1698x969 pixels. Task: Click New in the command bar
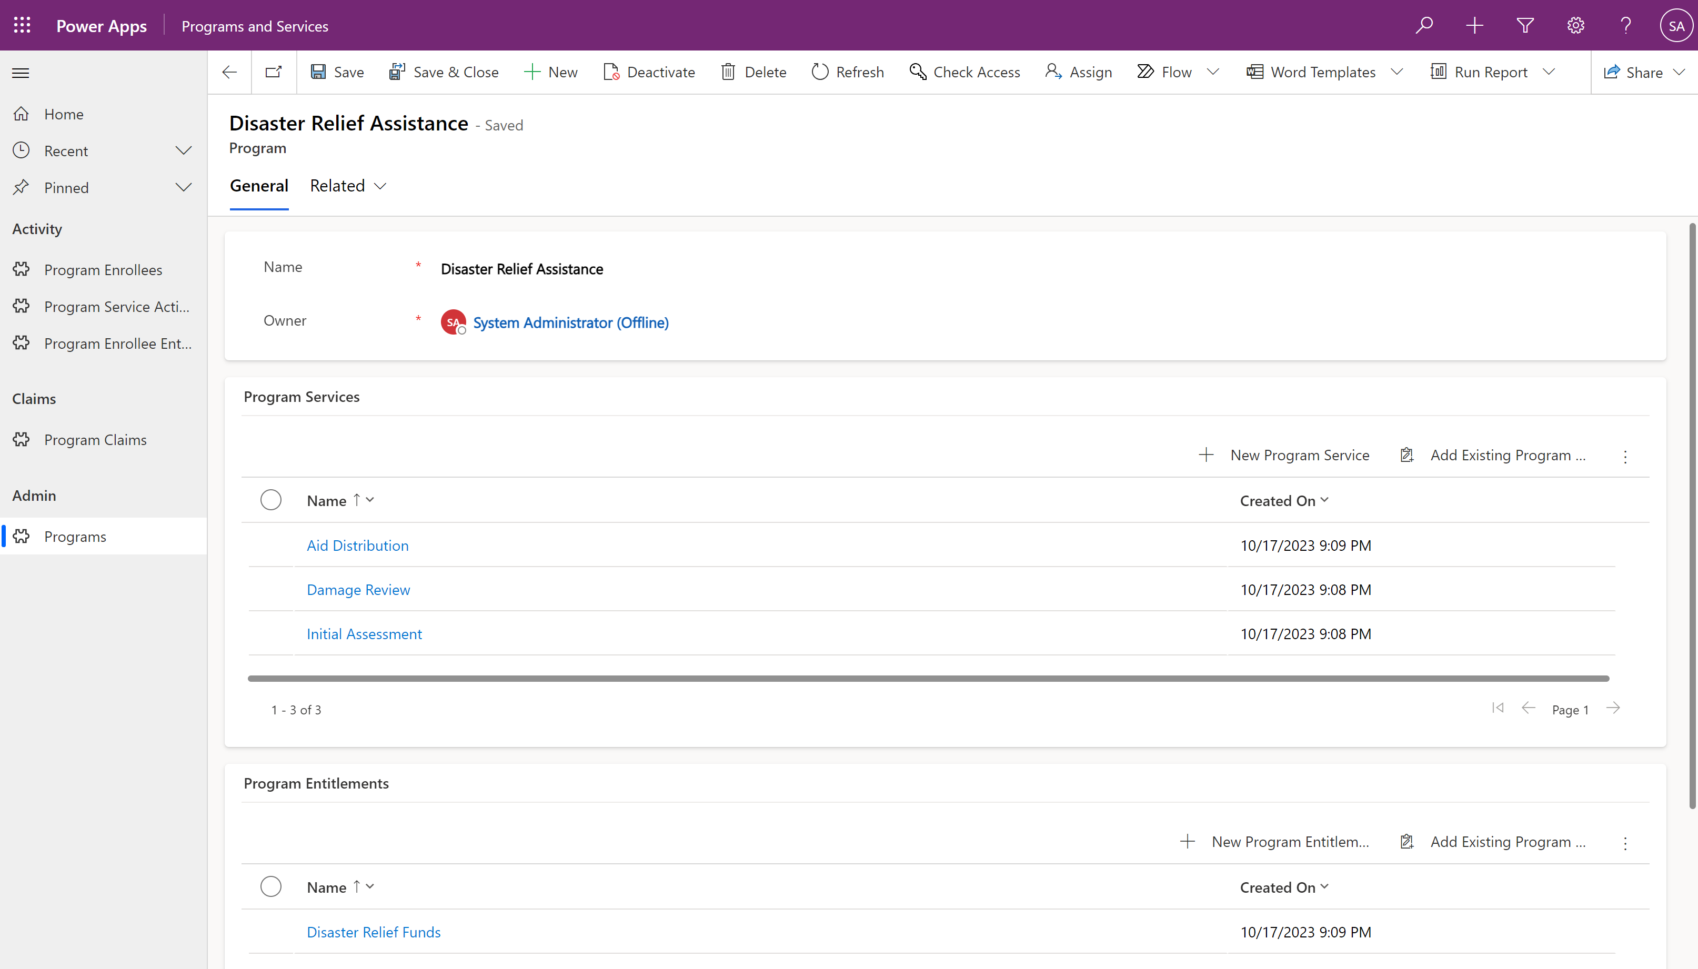pos(550,72)
